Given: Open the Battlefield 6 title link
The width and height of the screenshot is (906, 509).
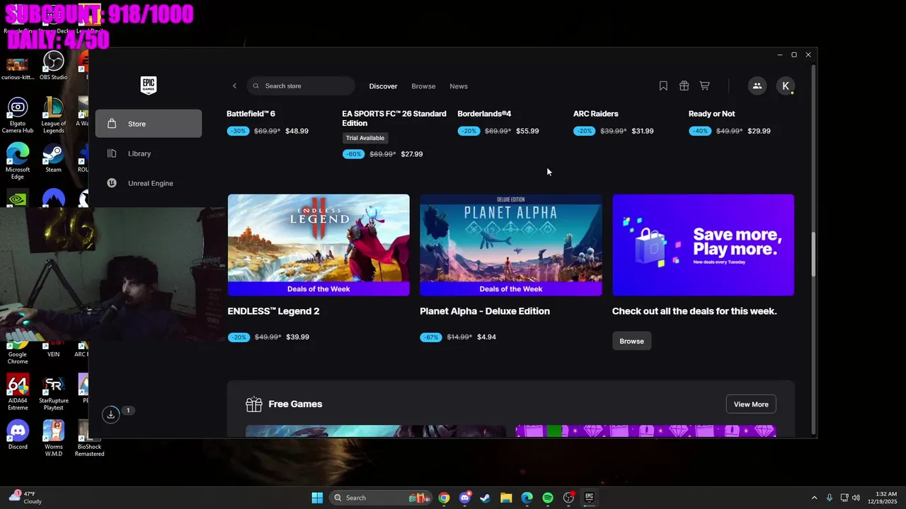Looking at the screenshot, I should [x=251, y=114].
